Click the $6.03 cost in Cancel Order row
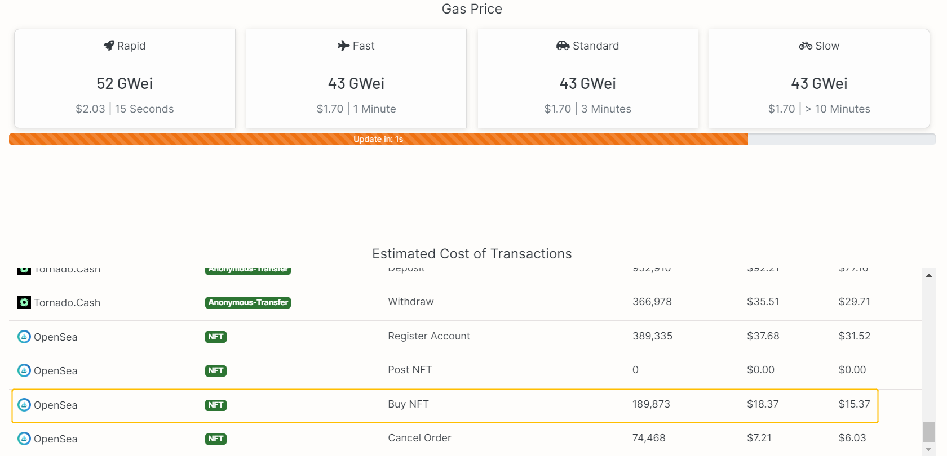The height and width of the screenshot is (456, 947). point(852,438)
